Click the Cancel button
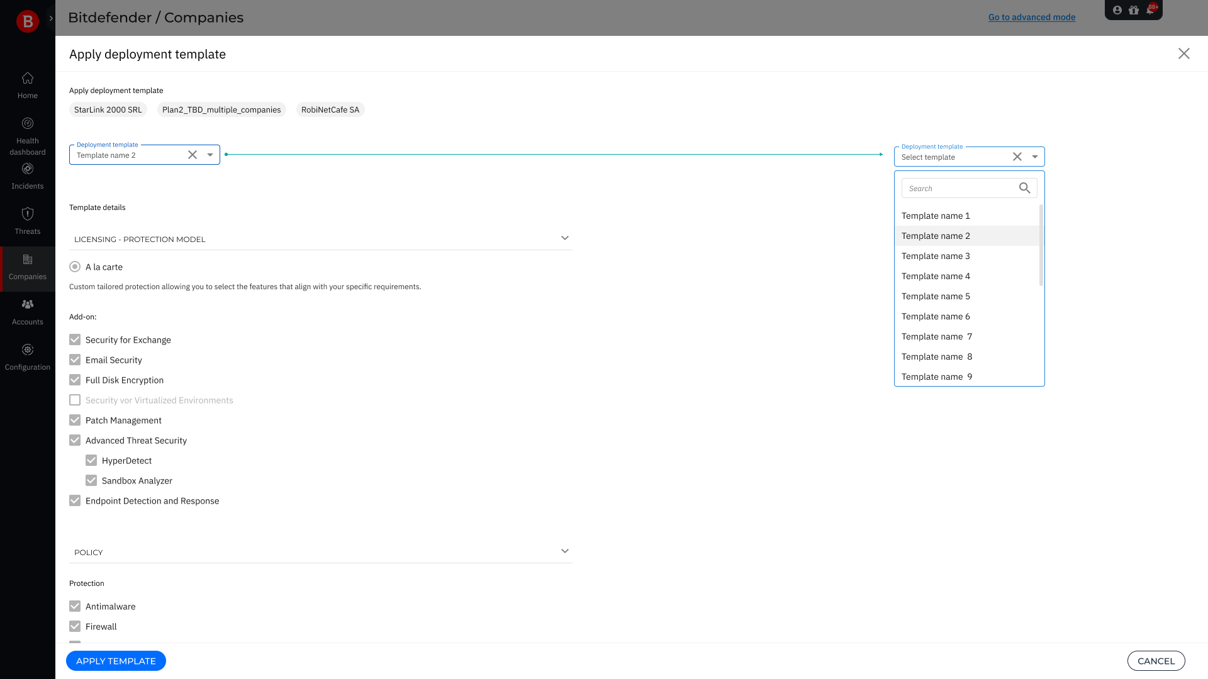1208x679 pixels. point(1156,661)
